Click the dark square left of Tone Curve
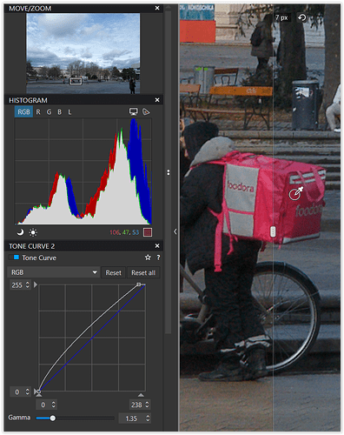This screenshot has height=435, width=344. pyautogui.click(x=10, y=258)
